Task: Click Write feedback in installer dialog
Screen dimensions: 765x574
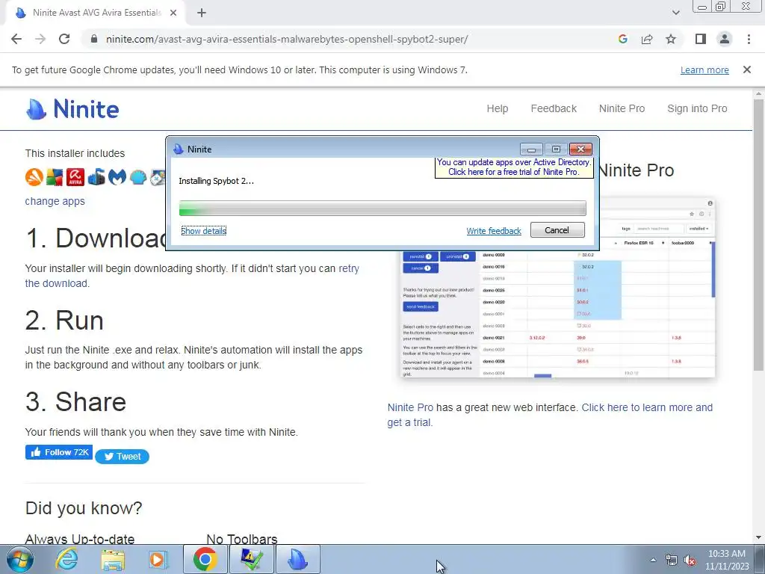Action: (494, 231)
